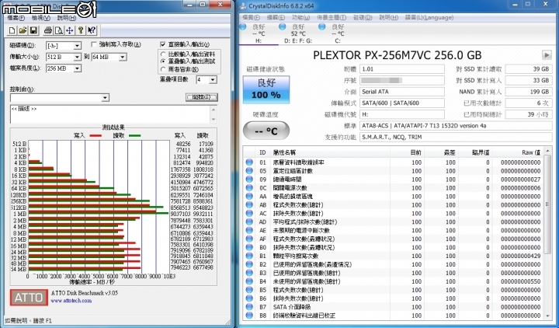Screen dimensions: 559x328
Task: Click the 屬性名稱 column header
Action: 284,152
